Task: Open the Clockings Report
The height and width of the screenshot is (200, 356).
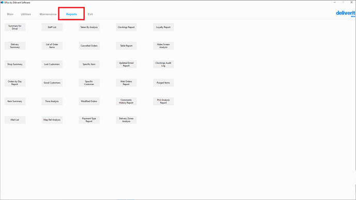Action: (126, 27)
